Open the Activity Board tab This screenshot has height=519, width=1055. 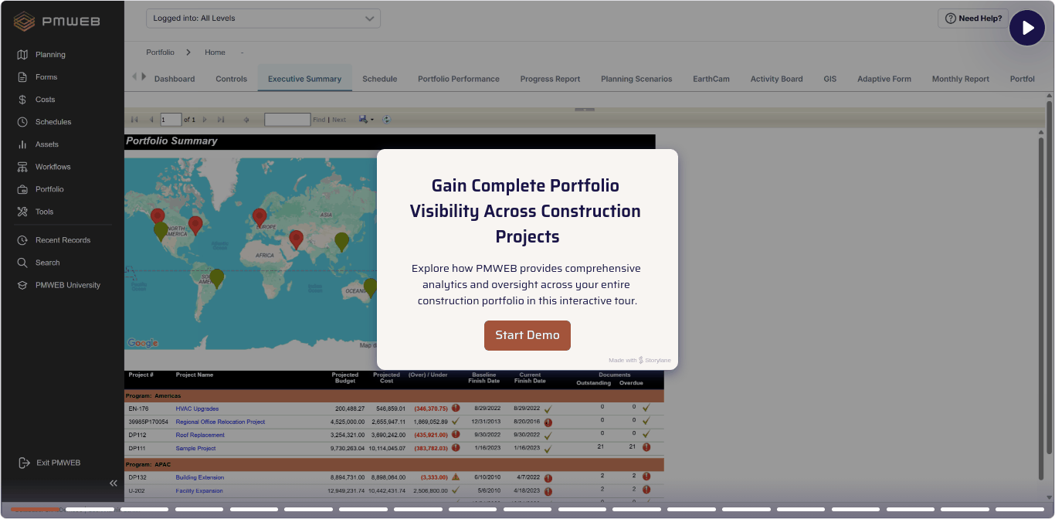[x=776, y=79]
